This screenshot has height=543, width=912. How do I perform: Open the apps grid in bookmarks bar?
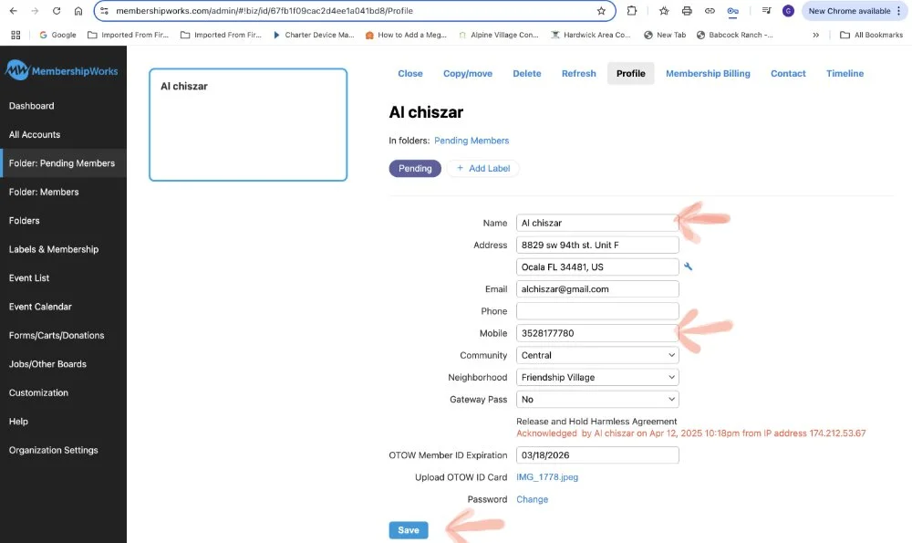(16, 35)
